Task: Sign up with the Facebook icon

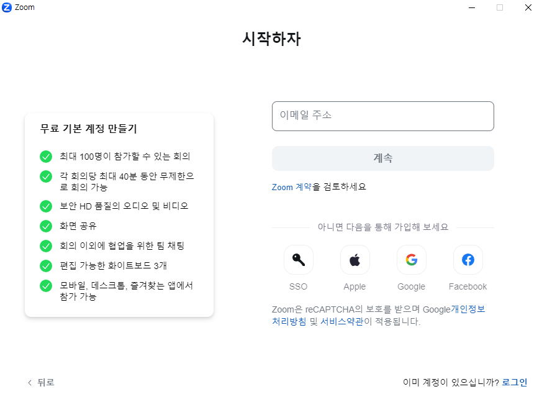Action: pyautogui.click(x=467, y=260)
